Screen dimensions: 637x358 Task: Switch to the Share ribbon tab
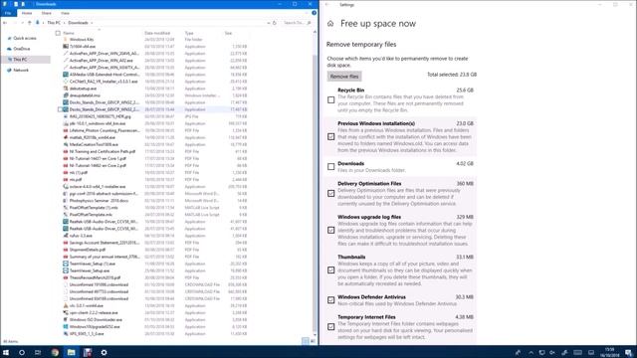click(47, 13)
